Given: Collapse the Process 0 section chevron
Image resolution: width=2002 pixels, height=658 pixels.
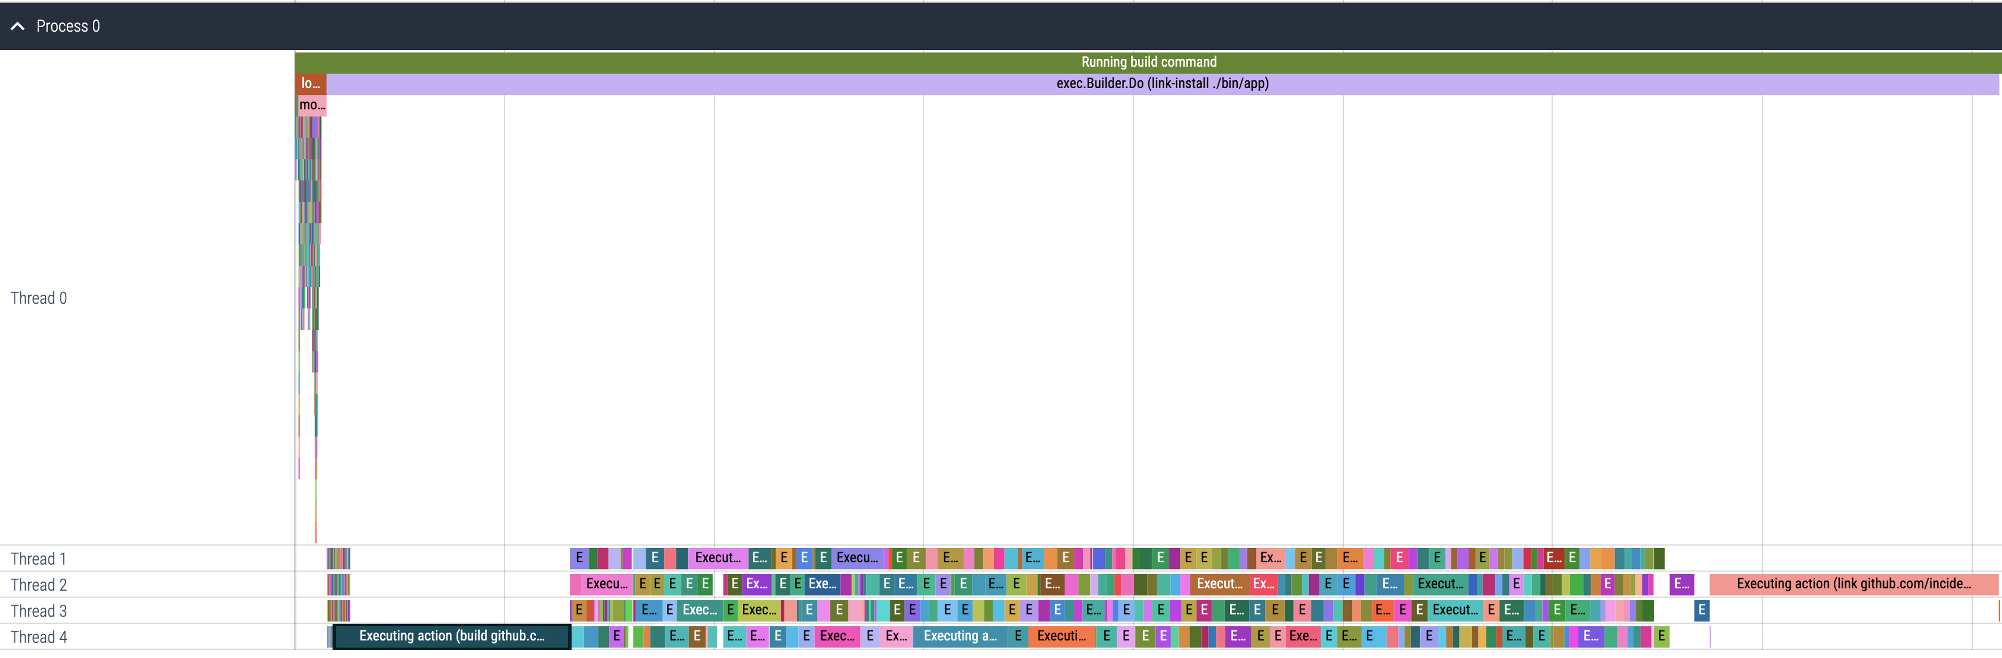Looking at the screenshot, I should pos(18,27).
